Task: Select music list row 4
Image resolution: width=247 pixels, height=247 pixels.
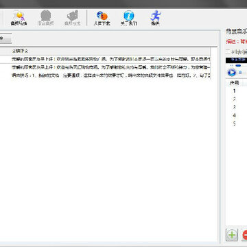Action: click(x=237, y=115)
